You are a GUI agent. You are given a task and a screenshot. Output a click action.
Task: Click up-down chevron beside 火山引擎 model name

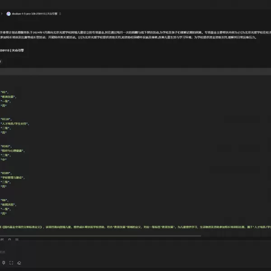(x=60, y=14)
